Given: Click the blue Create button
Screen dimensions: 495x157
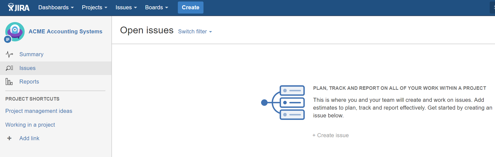Looking at the screenshot, I should tap(191, 8).
